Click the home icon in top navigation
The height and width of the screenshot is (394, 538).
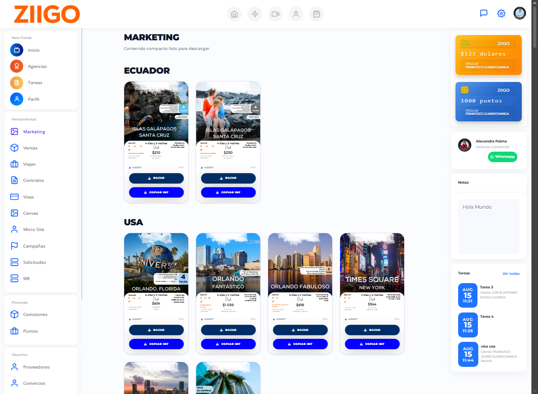(x=234, y=14)
